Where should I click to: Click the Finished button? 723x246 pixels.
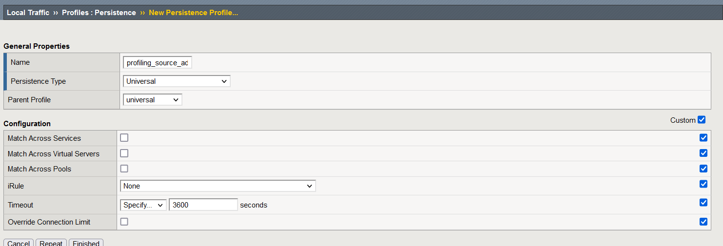(x=86, y=243)
